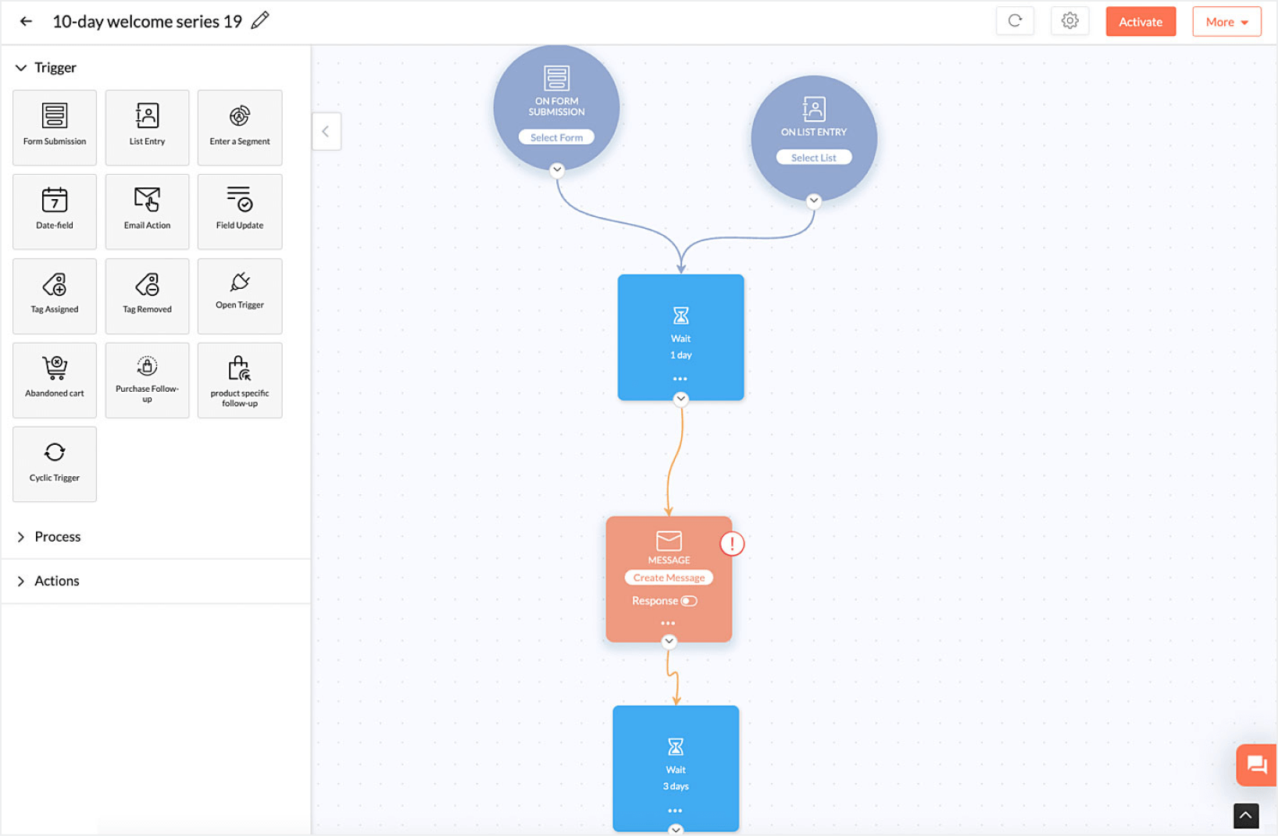Select the Tag Assigned trigger
The image size is (1278, 836).
(55, 296)
